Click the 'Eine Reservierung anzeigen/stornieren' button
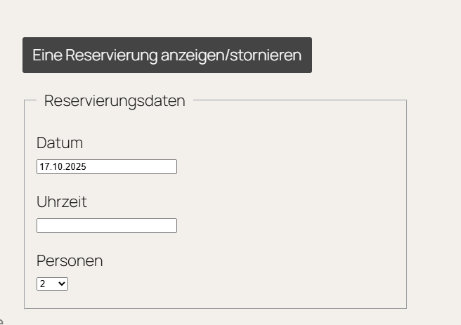Viewport: 461px width, 325px height. (167, 55)
